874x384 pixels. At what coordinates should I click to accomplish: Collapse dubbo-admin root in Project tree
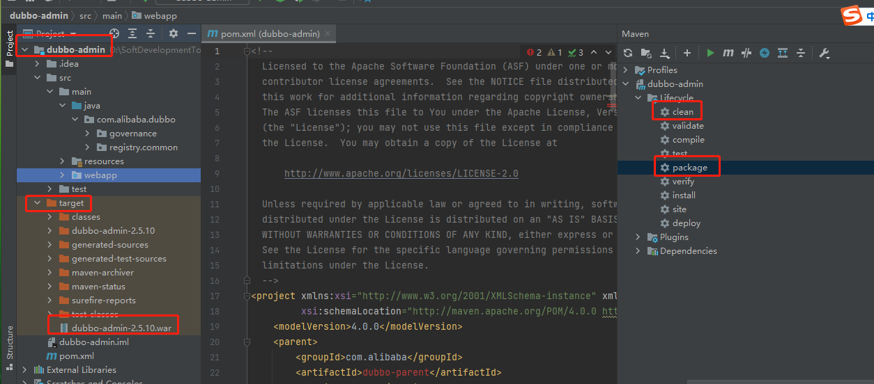coord(25,49)
